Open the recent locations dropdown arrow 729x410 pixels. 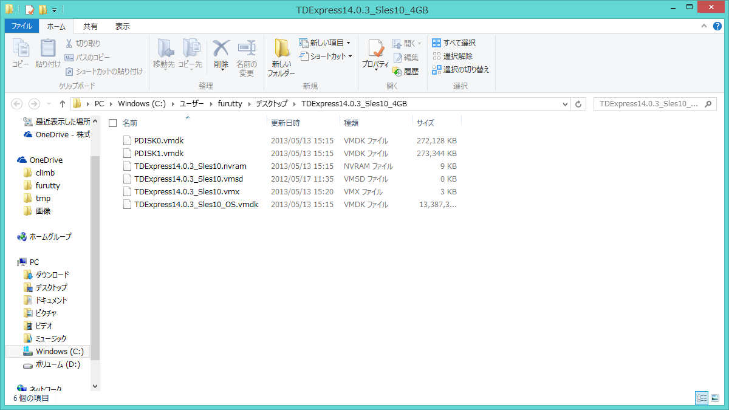(x=48, y=104)
